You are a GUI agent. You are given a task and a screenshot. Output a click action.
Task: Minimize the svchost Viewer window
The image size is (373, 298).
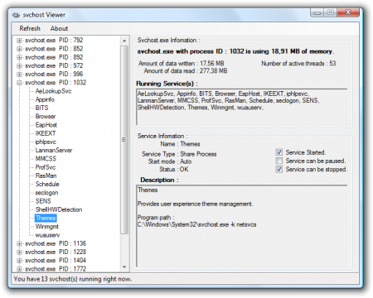pyautogui.click(x=317, y=12)
